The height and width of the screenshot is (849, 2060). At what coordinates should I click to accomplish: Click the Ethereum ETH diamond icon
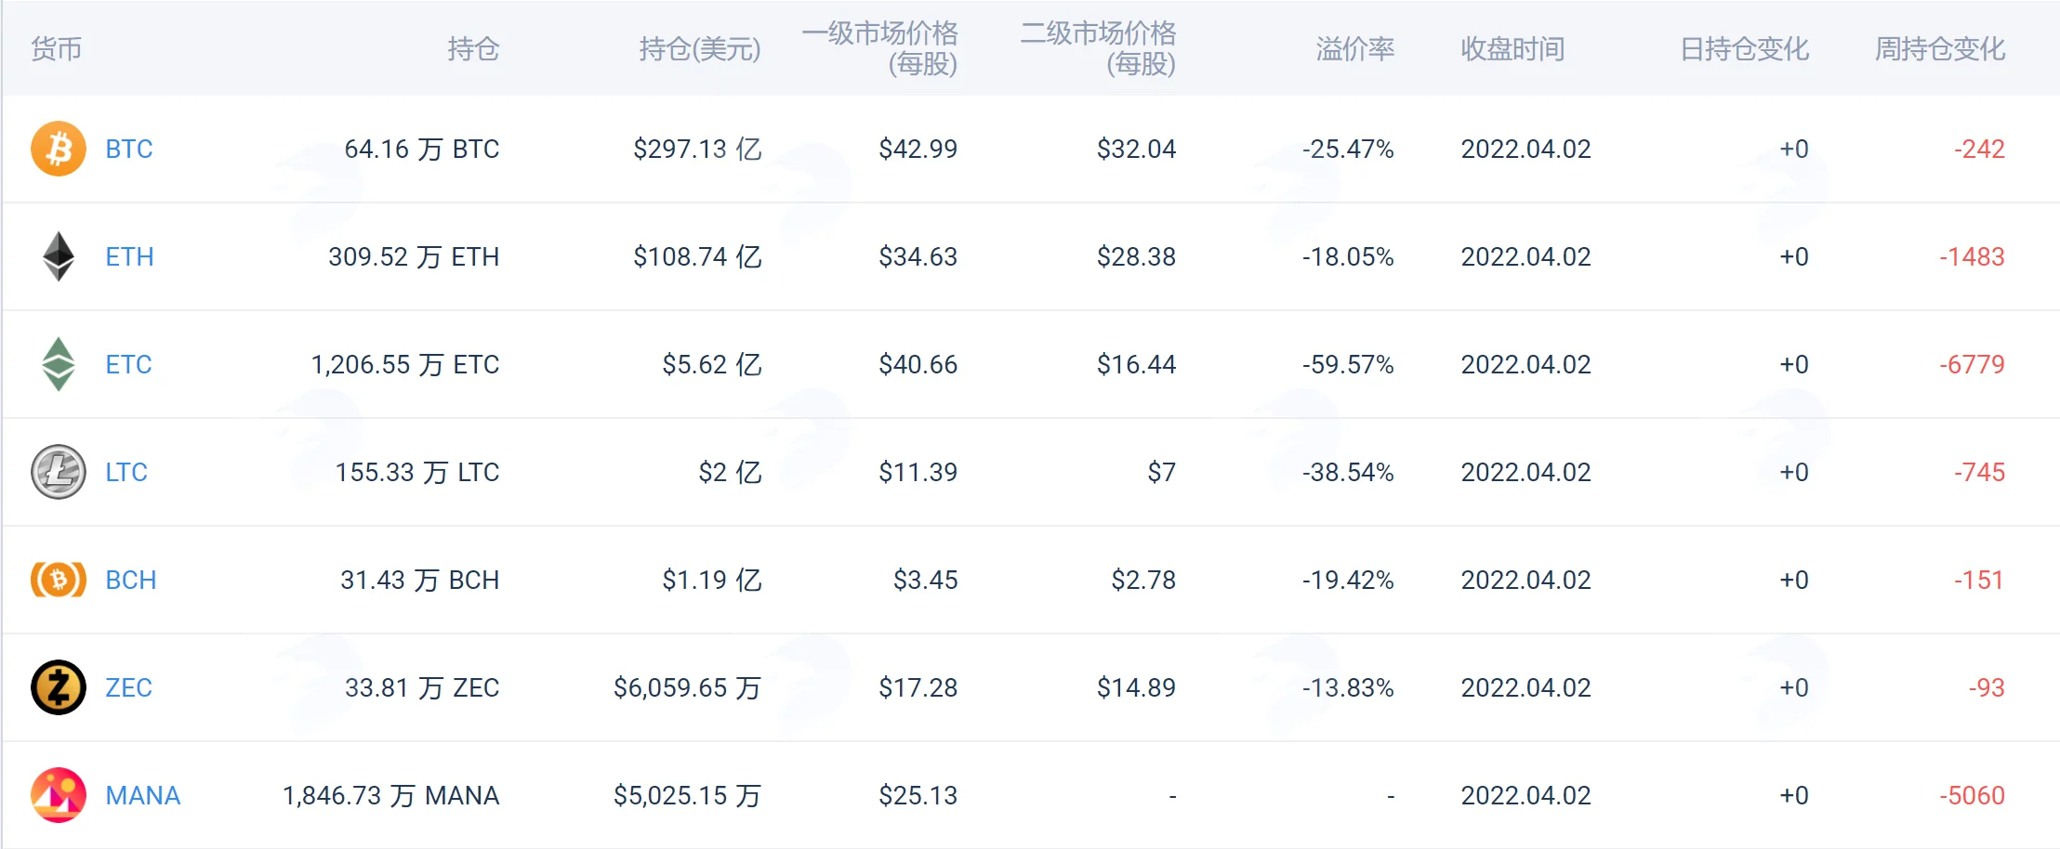coord(59,256)
